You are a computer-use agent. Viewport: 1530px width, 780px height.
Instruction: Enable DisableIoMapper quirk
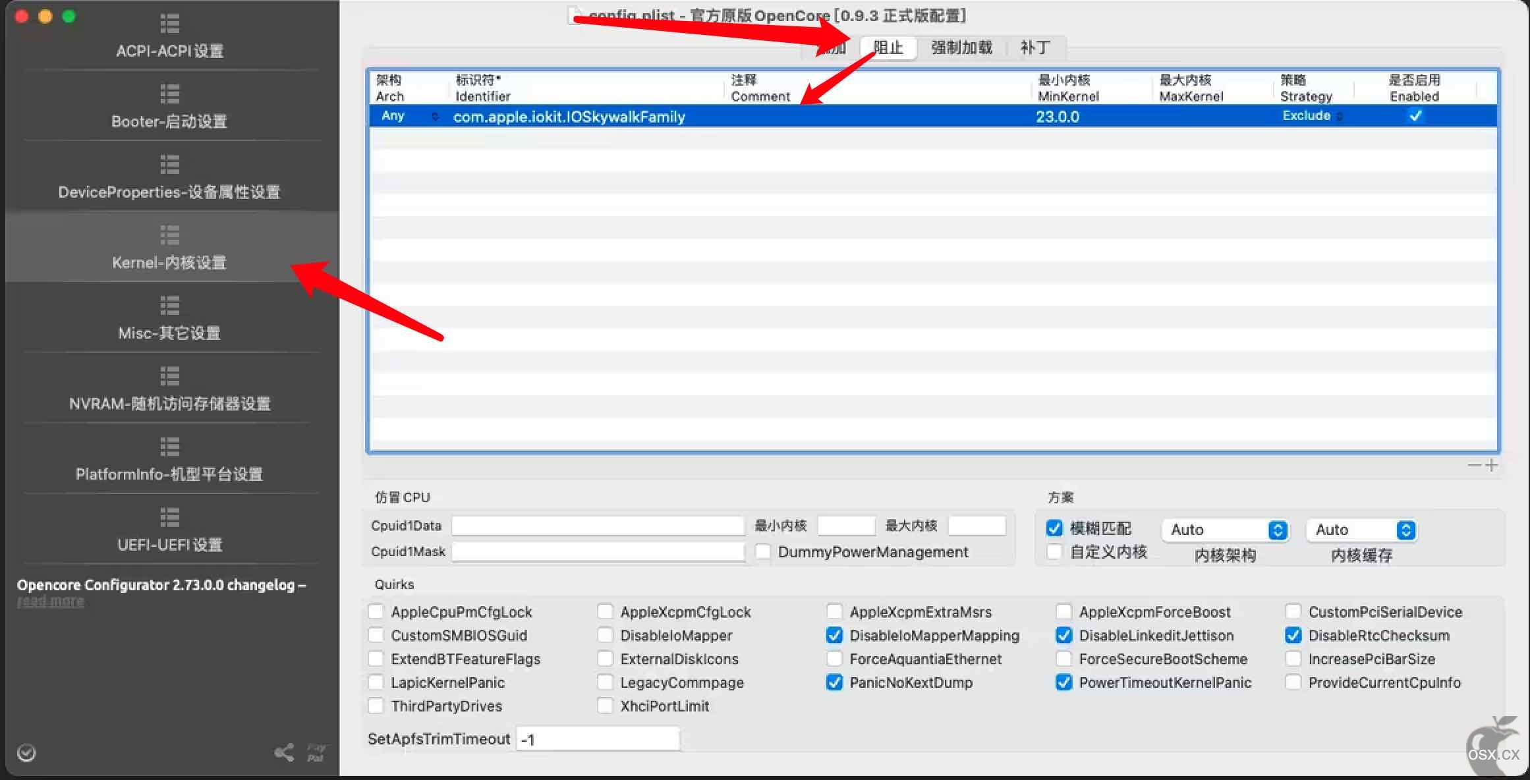(x=605, y=635)
